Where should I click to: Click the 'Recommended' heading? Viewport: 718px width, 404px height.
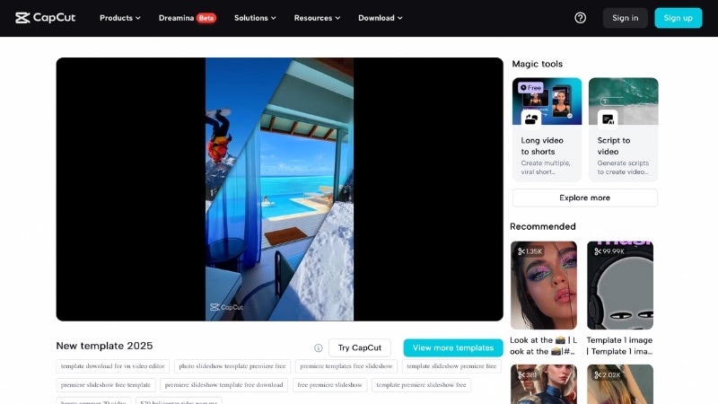coord(543,226)
